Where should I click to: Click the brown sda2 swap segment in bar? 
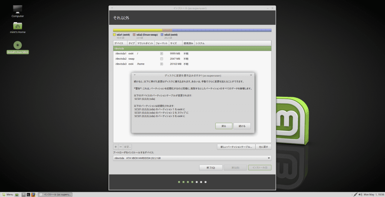click(x=167, y=30)
